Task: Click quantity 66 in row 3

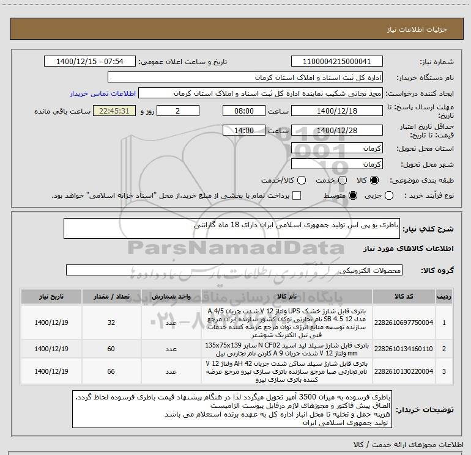Action: pos(111,371)
